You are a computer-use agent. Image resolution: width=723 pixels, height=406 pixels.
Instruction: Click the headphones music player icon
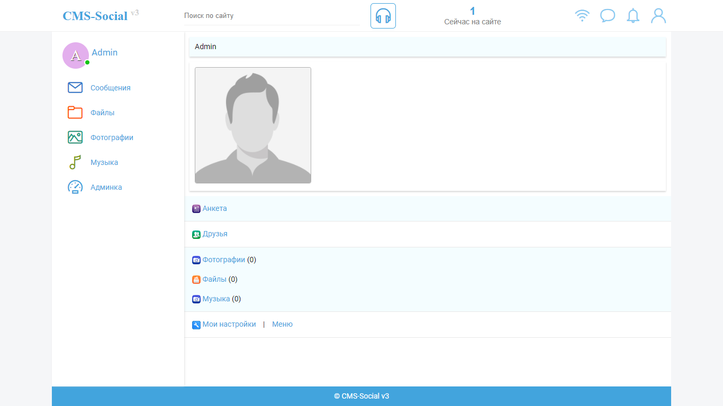(x=383, y=16)
